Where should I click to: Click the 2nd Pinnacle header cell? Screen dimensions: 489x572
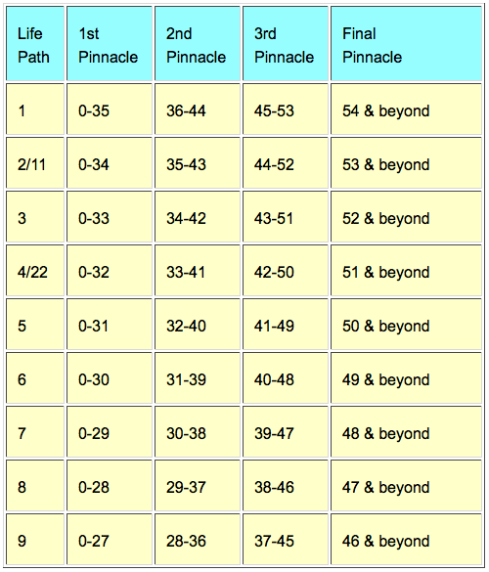click(198, 43)
